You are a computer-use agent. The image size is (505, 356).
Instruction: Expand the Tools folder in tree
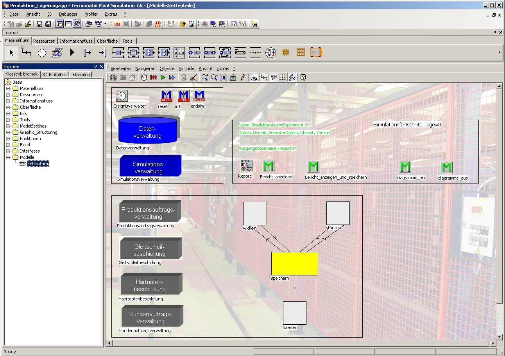[8, 120]
